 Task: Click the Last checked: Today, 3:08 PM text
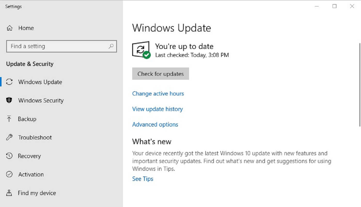(192, 55)
